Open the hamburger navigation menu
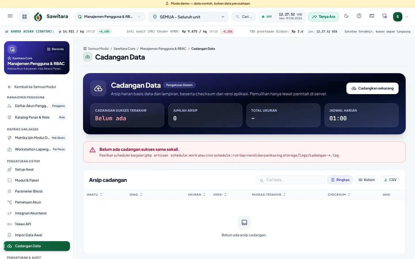Image resolution: width=415 pixels, height=259 pixels. pos(10,16)
